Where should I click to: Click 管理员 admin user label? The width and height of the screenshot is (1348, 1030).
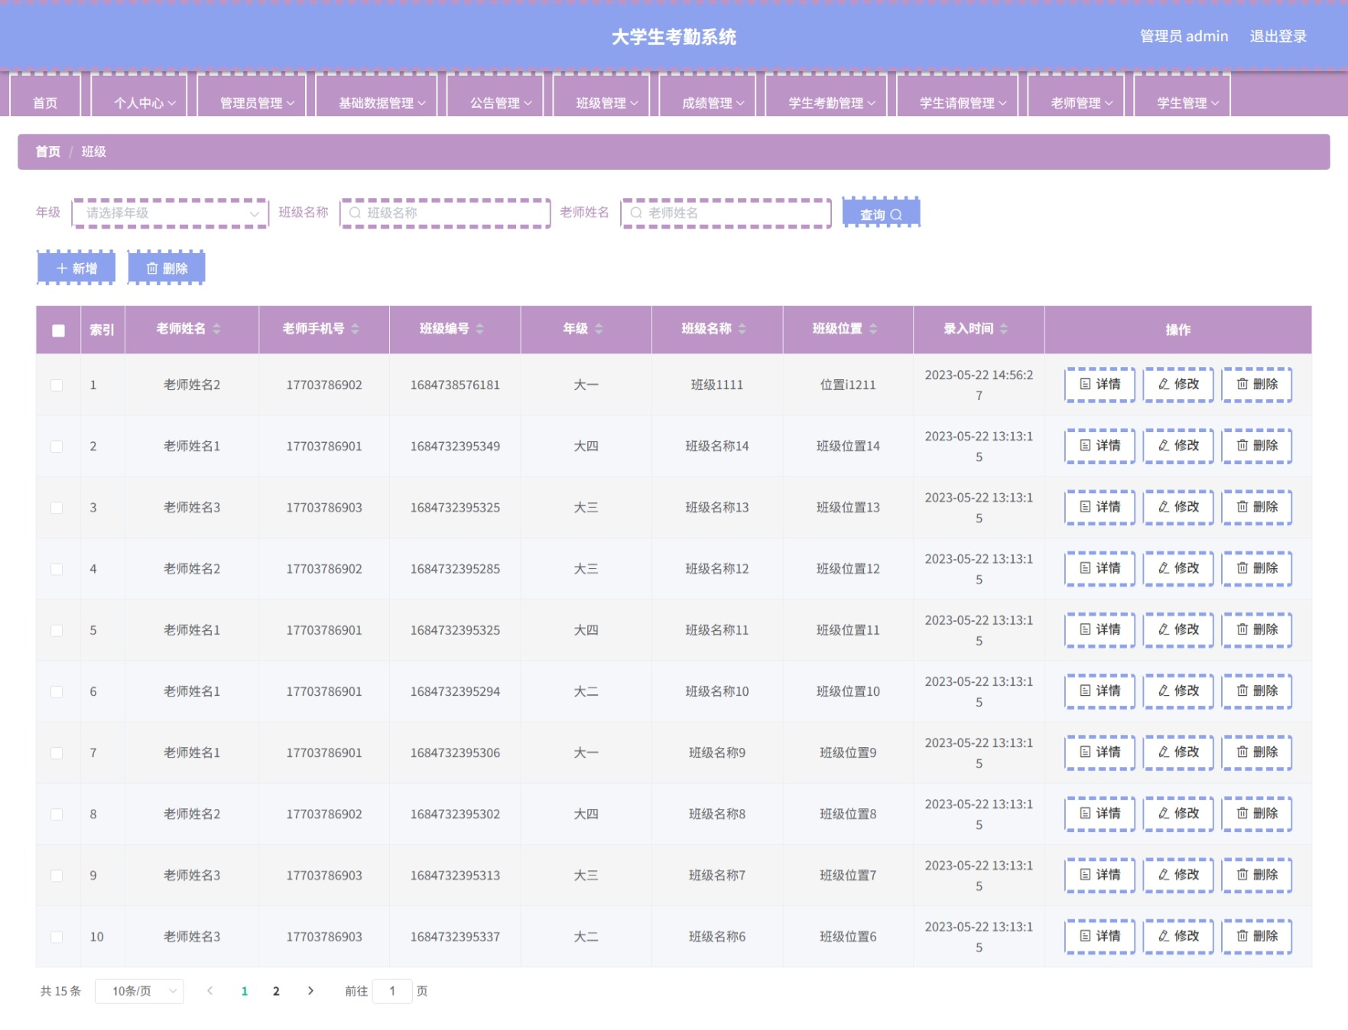[x=1184, y=36]
